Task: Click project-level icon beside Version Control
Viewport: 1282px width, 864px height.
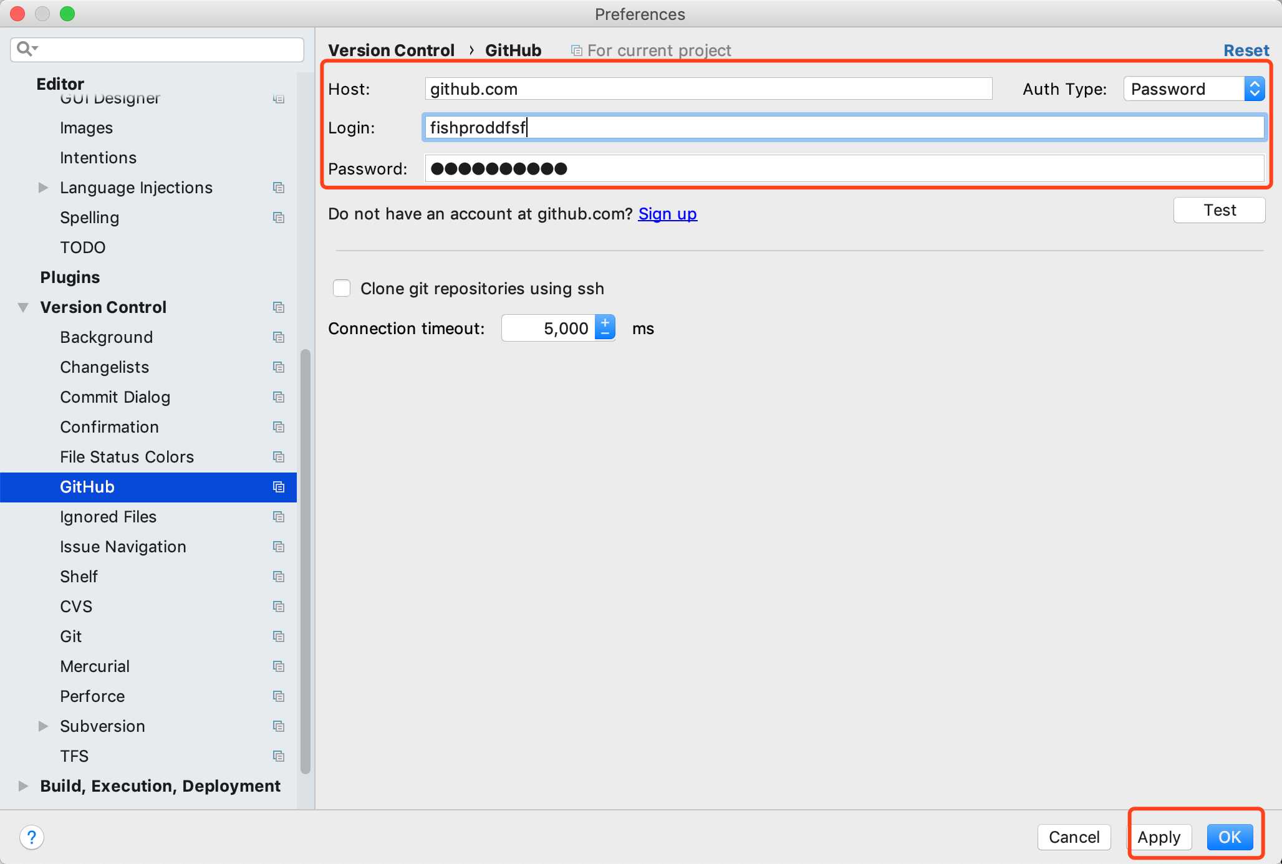Action: pos(279,307)
